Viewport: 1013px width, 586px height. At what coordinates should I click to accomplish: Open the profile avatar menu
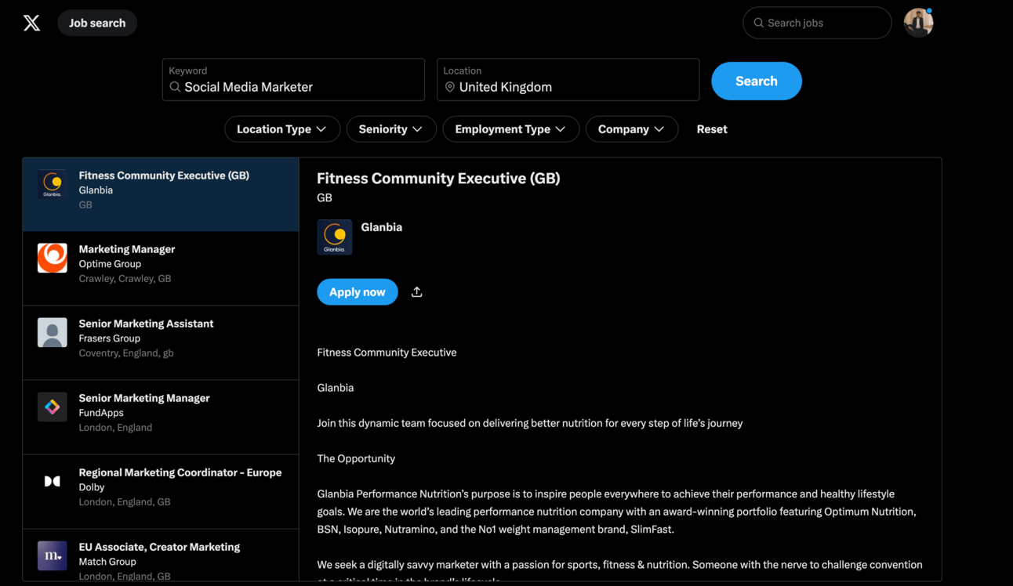(x=918, y=23)
